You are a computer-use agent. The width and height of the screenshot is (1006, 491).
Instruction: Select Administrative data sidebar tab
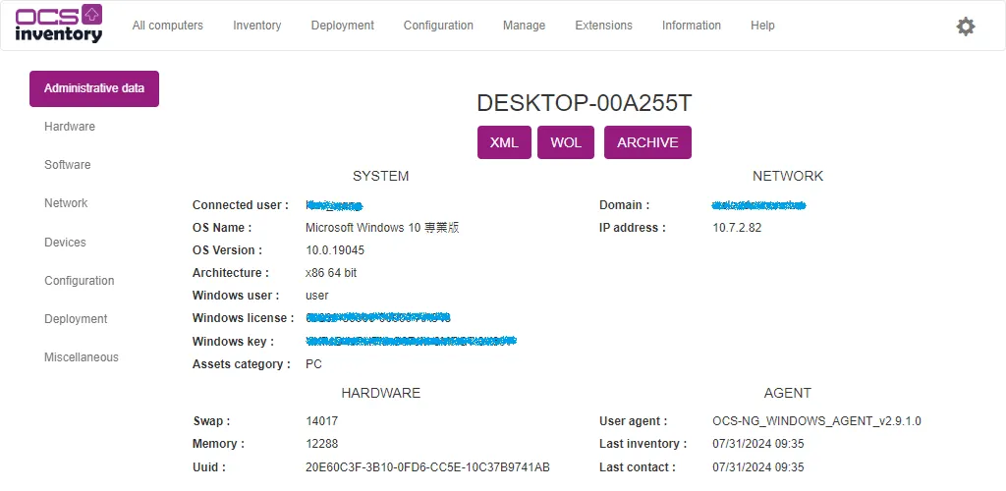click(x=94, y=88)
